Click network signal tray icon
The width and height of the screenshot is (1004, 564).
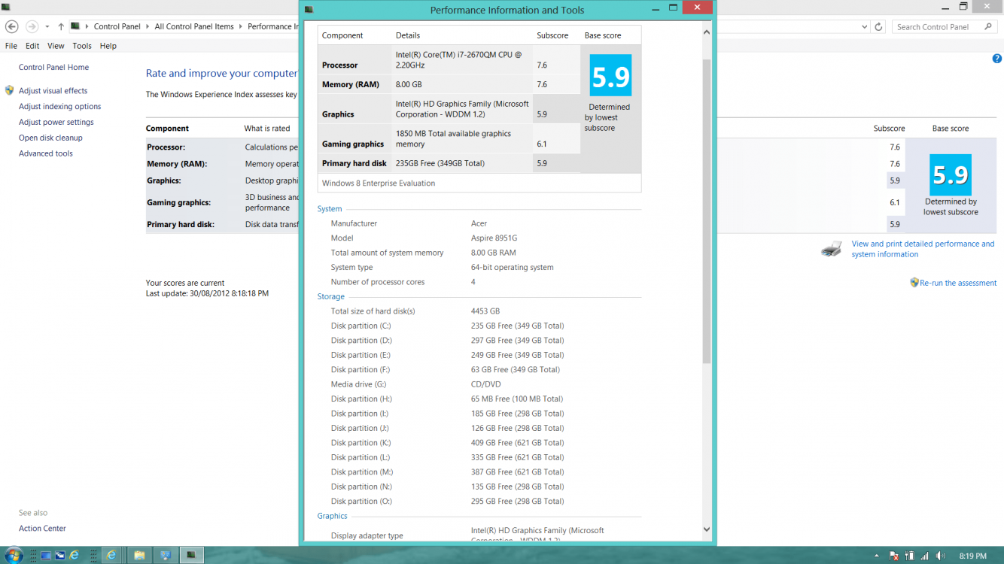coord(925,556)
